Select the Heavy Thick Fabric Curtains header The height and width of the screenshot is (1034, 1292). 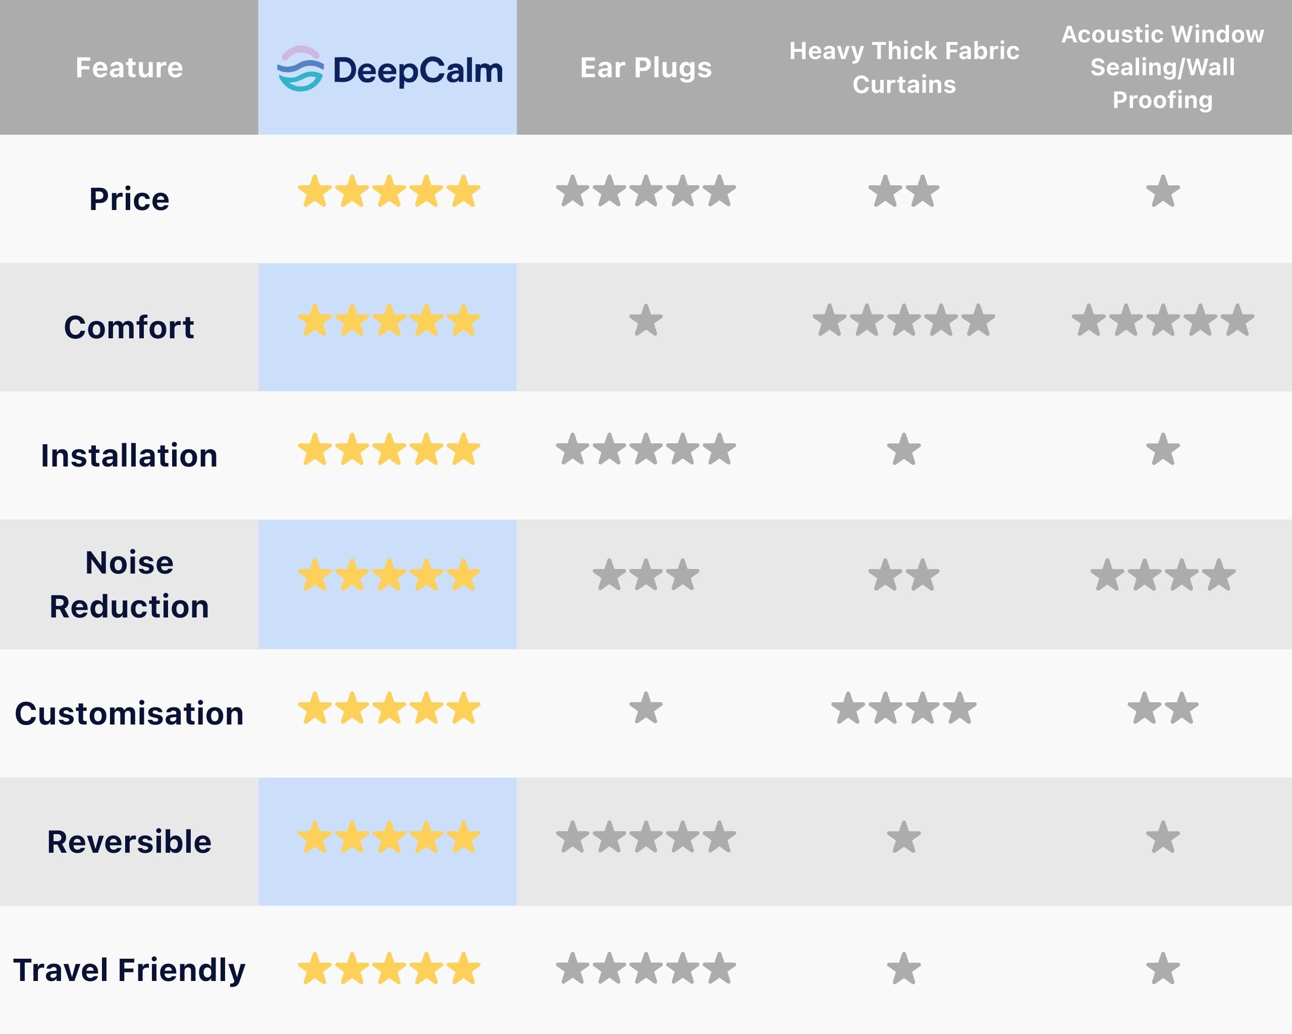click(x=904, y=68)
